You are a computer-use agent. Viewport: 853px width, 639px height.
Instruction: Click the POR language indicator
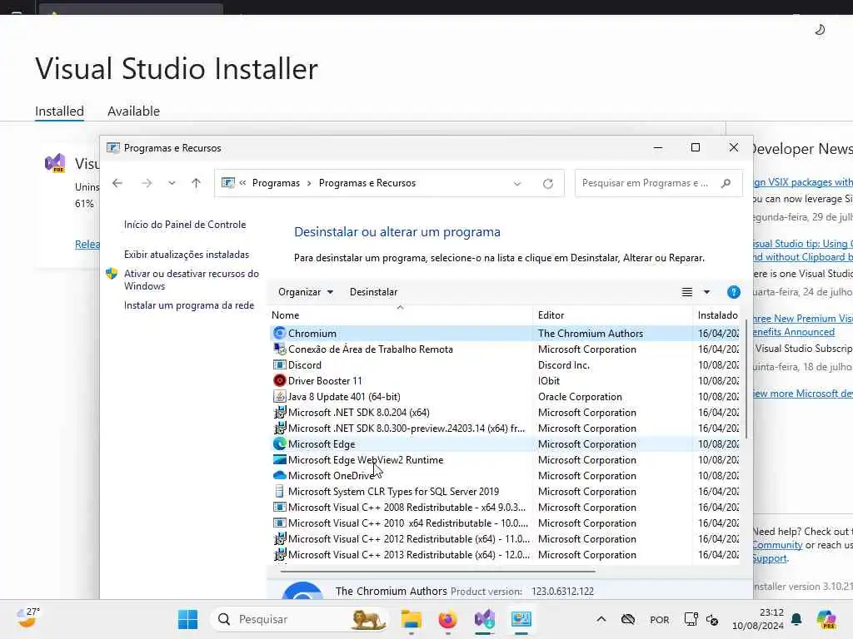660,619
